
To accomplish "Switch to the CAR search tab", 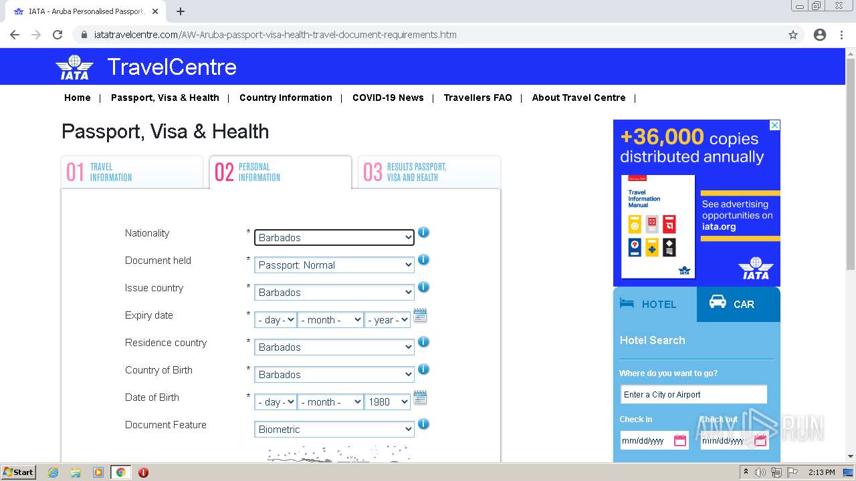I will tap(738, 304).
